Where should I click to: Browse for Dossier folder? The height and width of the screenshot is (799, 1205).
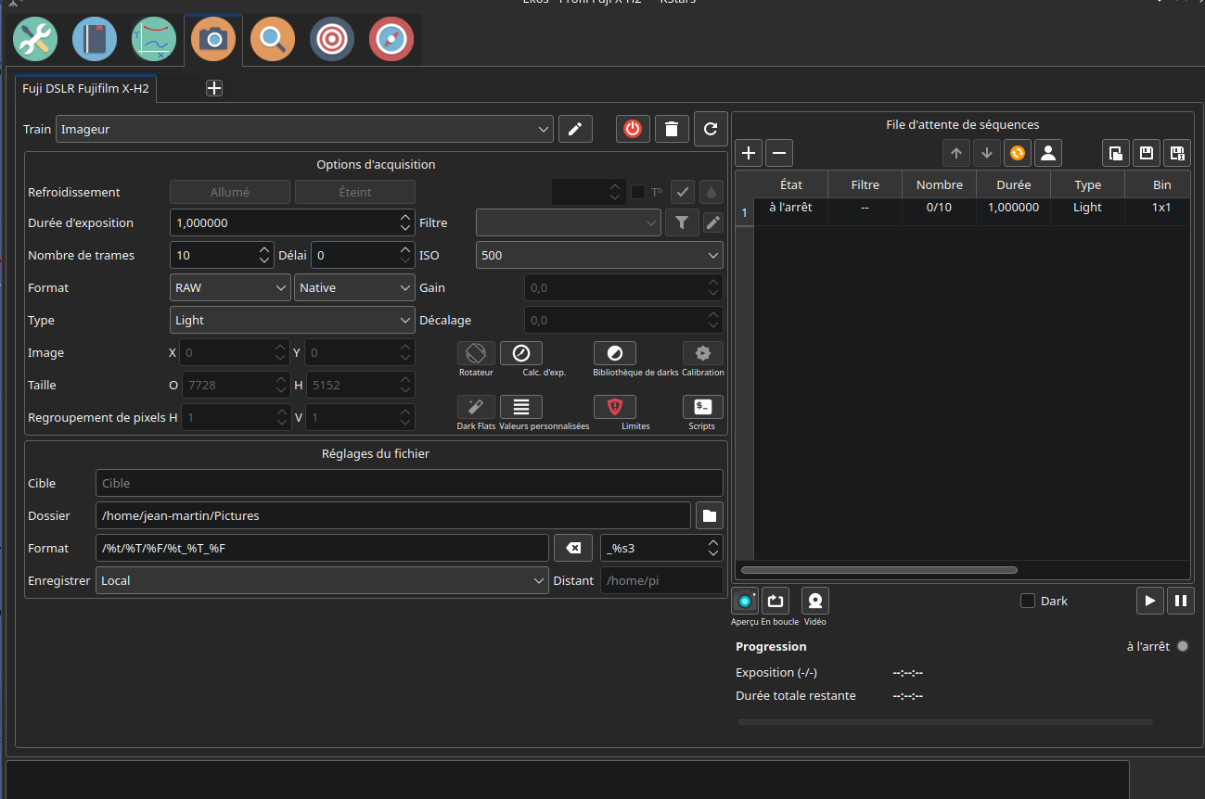click(x=710, y=515)
